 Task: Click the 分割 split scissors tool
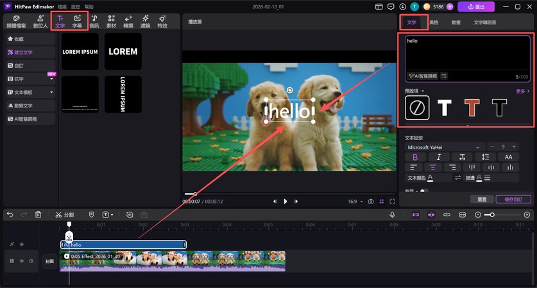(x=64, y=214)
